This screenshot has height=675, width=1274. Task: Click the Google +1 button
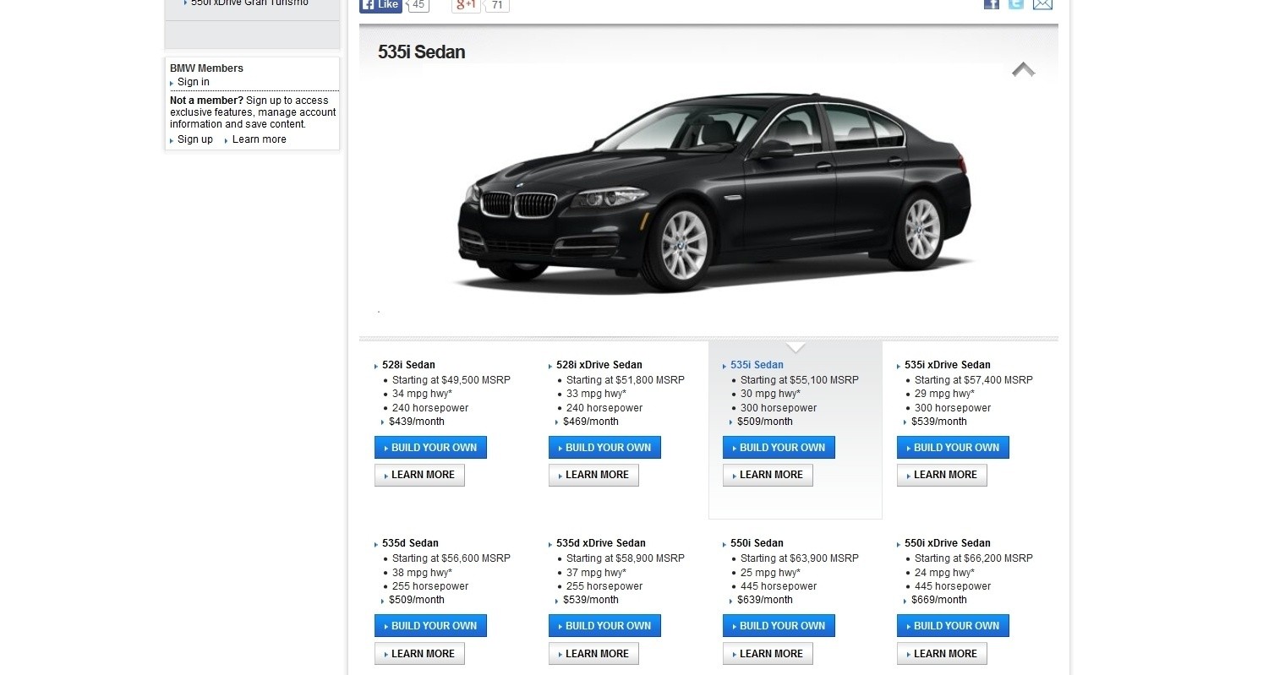tap(466, 5)
